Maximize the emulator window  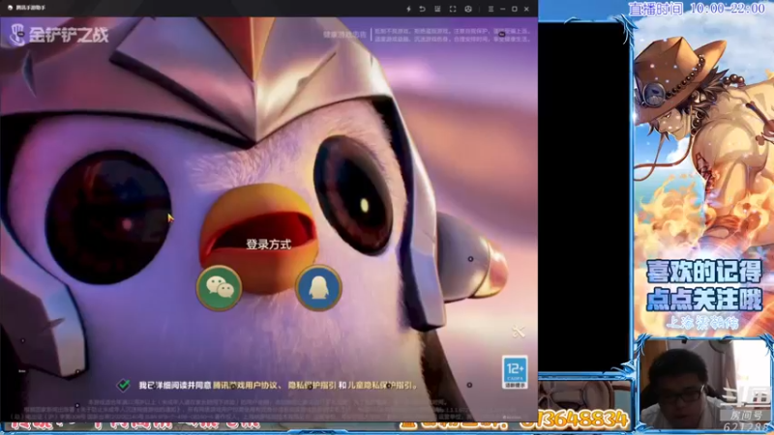pos(515,9)
